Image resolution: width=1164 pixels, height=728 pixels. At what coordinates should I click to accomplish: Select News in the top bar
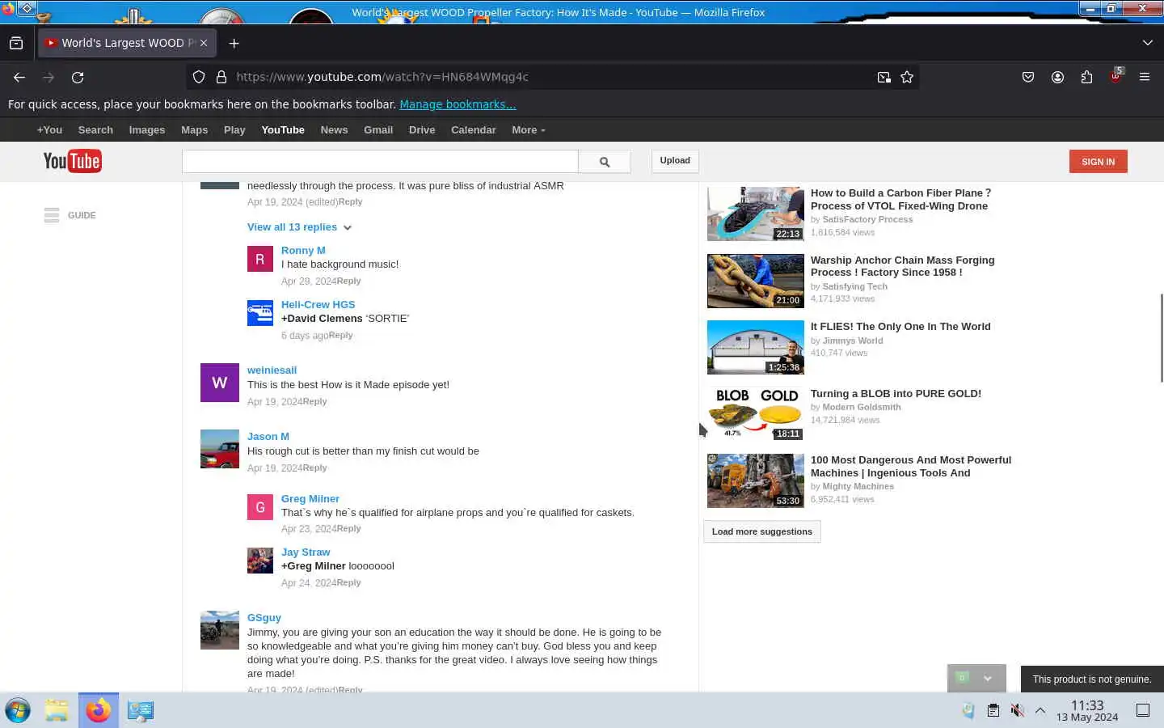(334, 129)
